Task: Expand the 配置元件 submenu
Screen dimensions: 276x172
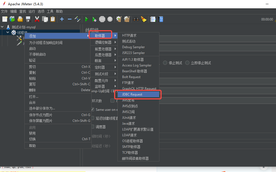Action: [x=104, y=81]
